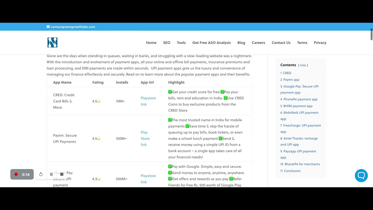The height and width of the screenshot is (210, 373).
Task: Click the 500M+ installs value
Action: pyautogui.click(x=122, y=179)
